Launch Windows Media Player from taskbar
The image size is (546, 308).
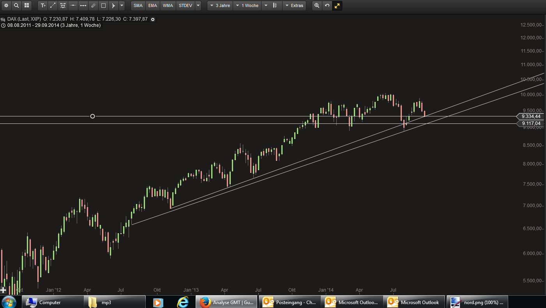click(x=157, y=302)
